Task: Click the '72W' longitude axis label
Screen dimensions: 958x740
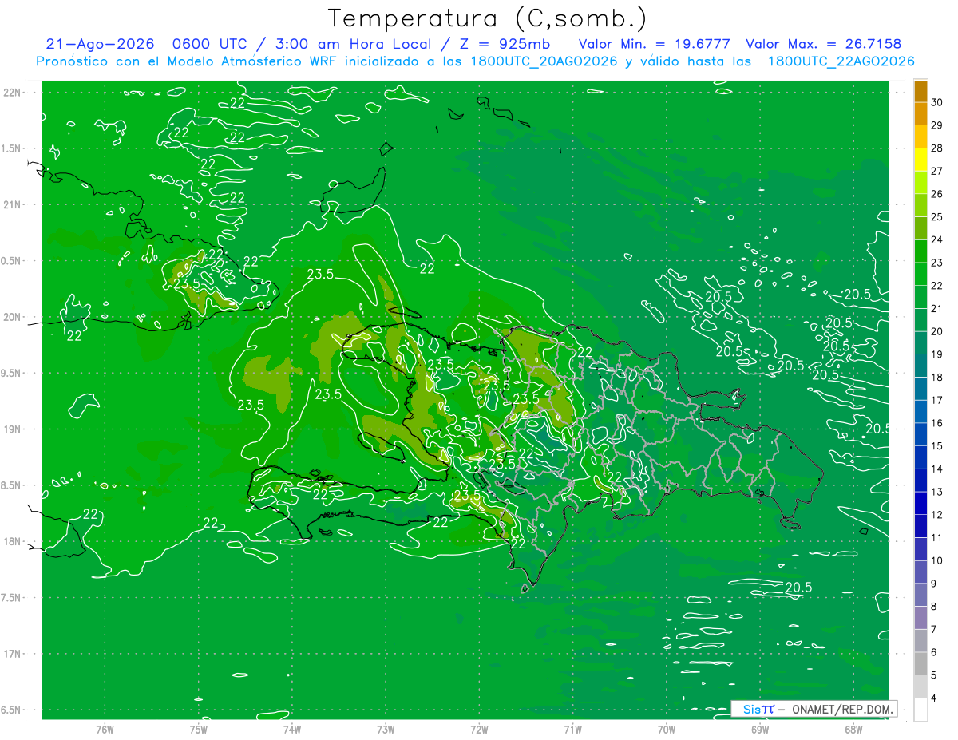Action: (479, 729)
